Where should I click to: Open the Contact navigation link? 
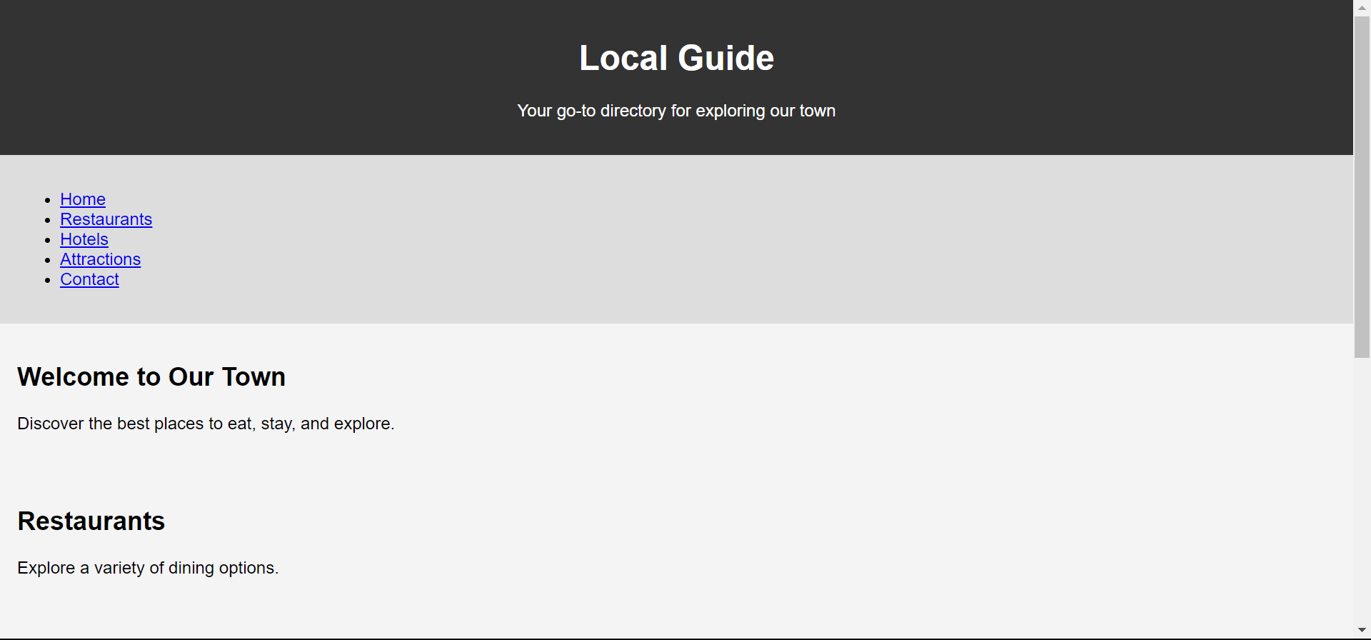(89, 279)
